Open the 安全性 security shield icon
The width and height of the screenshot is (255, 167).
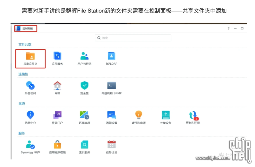click(84, 85)
